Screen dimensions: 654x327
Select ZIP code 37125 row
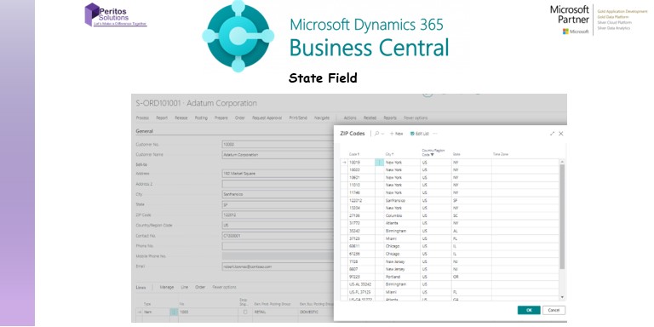(x=450, y=238)
